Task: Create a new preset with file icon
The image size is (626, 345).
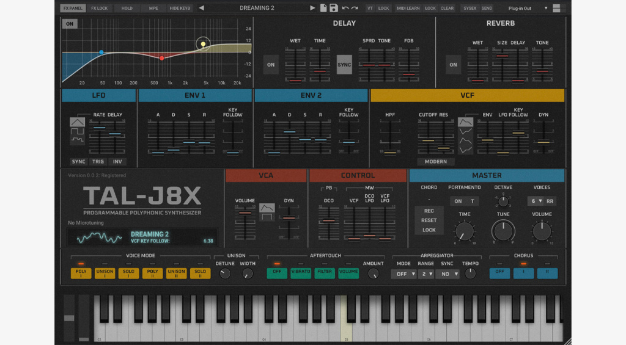Action: point(323,8)
